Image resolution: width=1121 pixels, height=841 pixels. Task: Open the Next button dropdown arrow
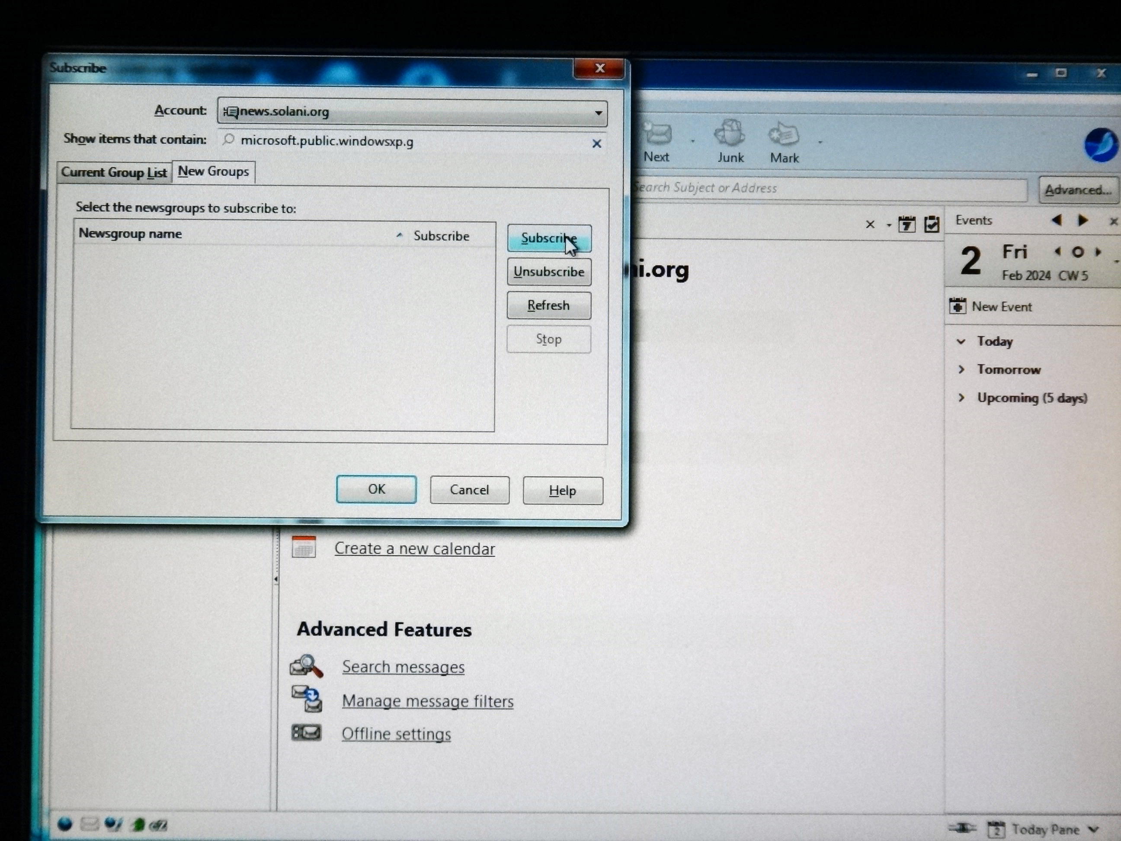[692, 141]
